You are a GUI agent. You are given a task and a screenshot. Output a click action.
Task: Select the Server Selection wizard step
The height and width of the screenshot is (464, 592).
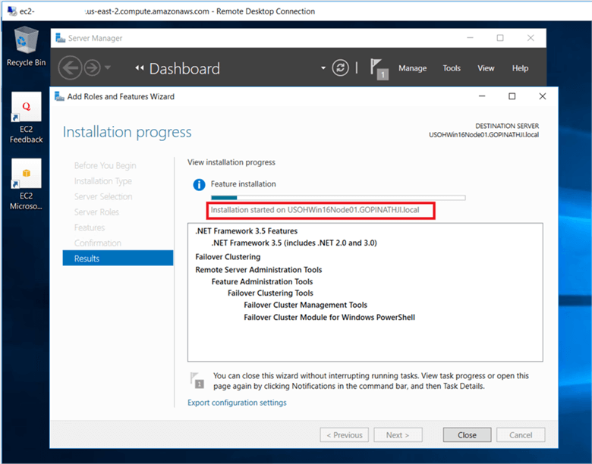click(103, 196)
